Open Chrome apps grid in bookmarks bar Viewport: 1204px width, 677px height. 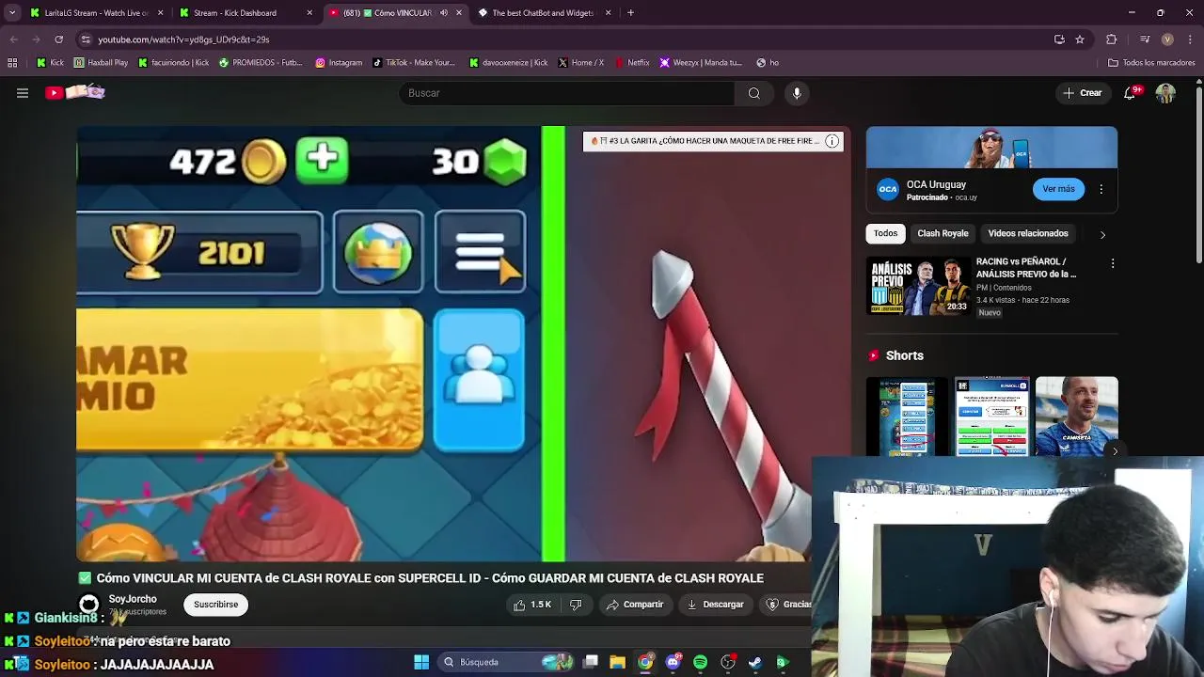coord(12,63)
